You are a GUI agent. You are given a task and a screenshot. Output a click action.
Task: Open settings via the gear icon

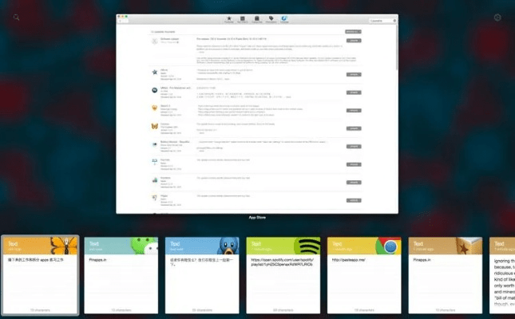click(x=498, y=17)
